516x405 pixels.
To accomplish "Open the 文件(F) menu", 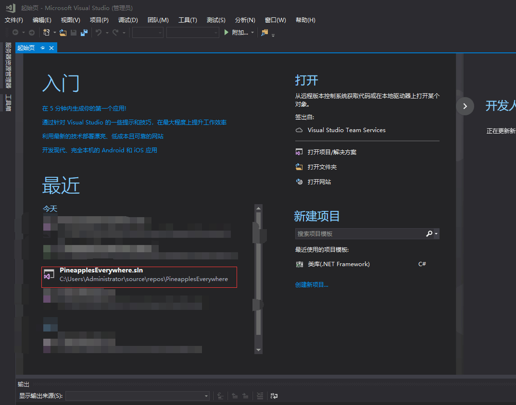I will [x=14, y=20].
